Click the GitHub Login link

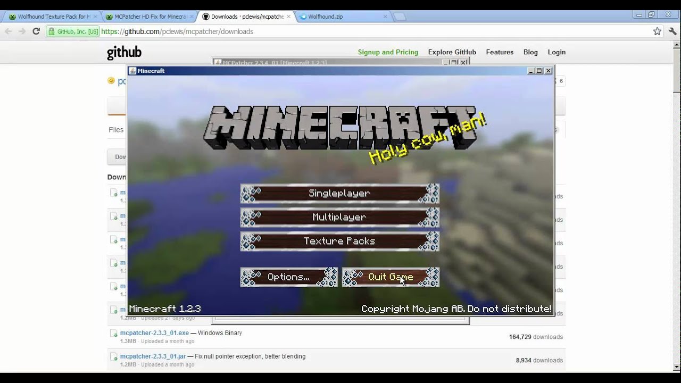click(x=557, y=52)
